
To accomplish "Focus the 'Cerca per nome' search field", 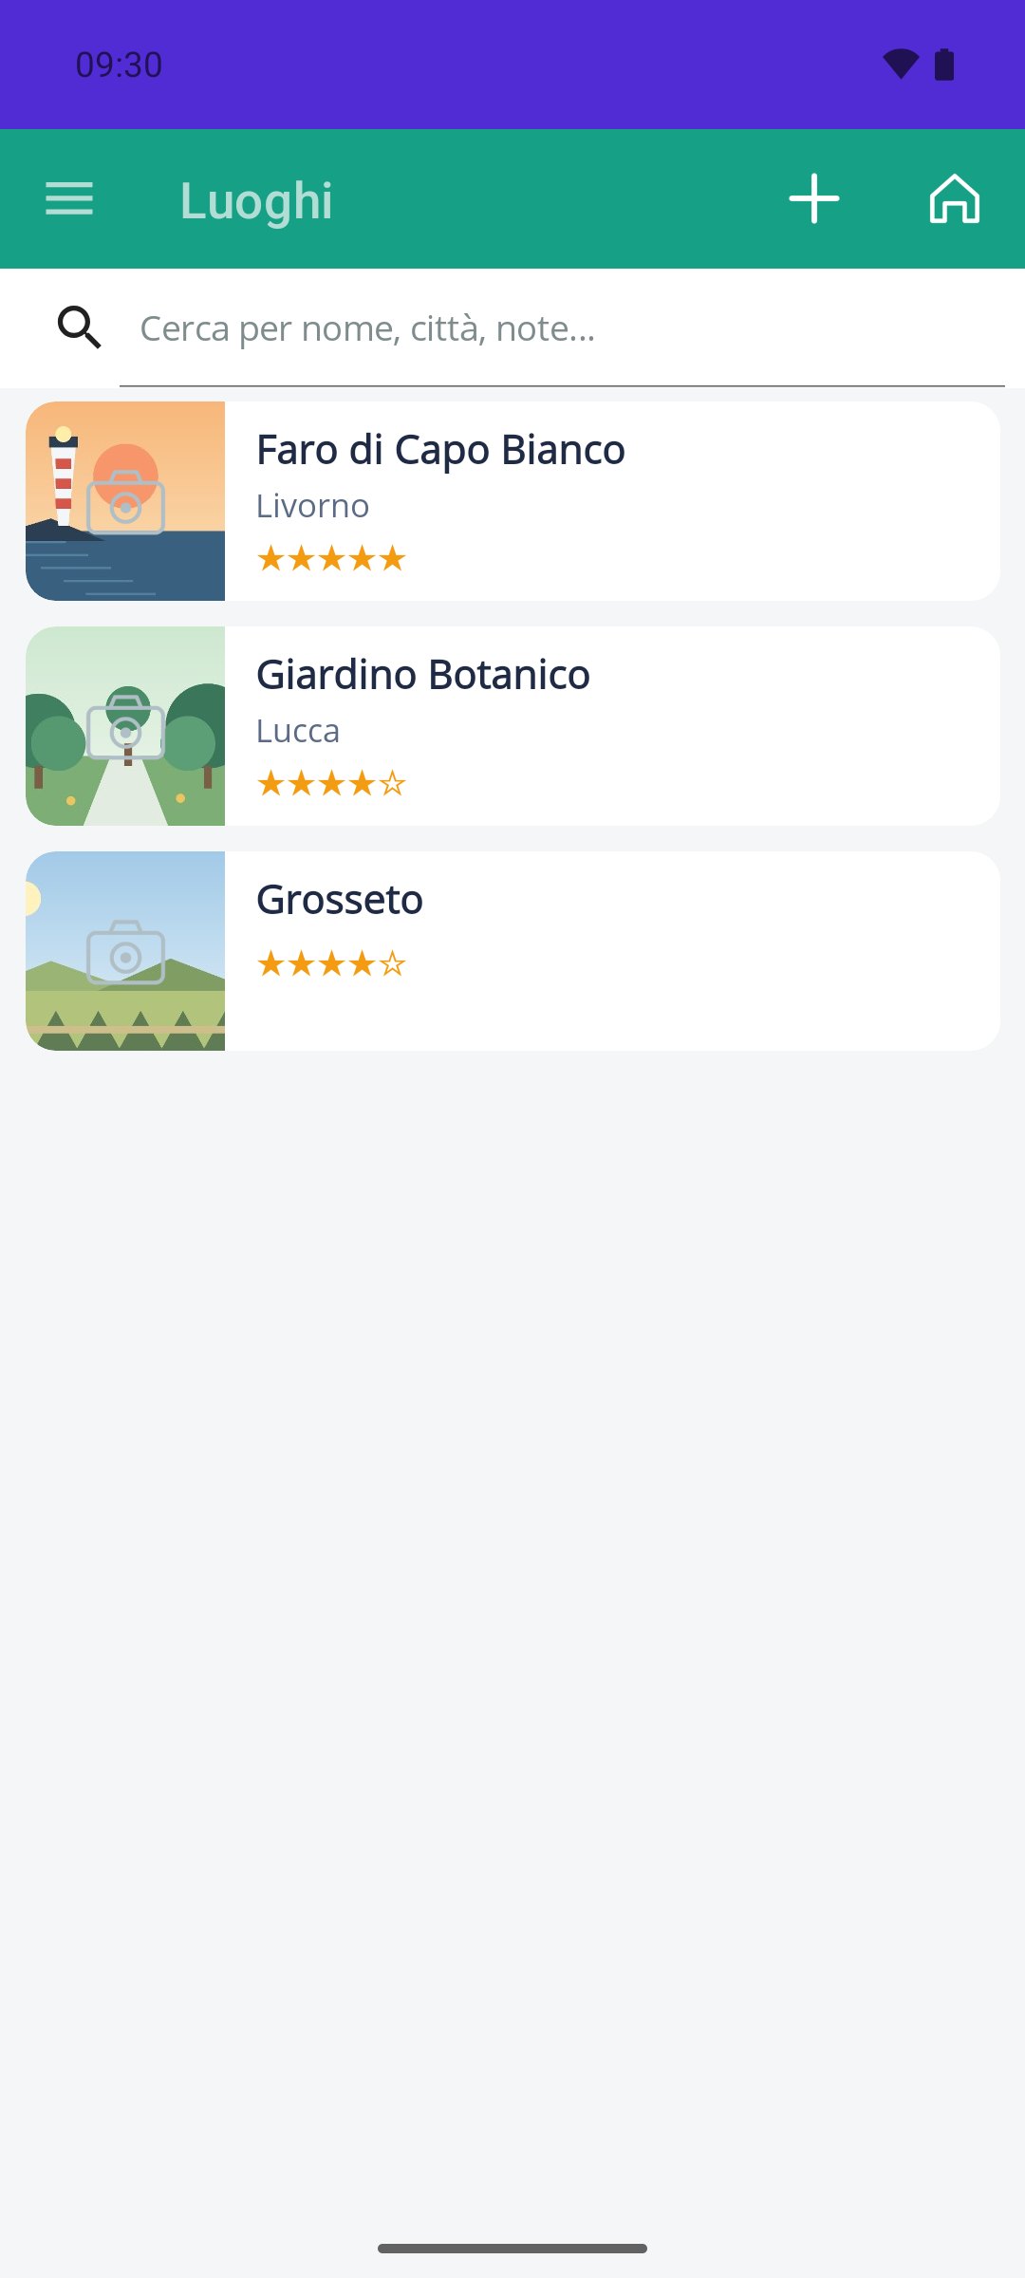I will click(x=562, y=328).
